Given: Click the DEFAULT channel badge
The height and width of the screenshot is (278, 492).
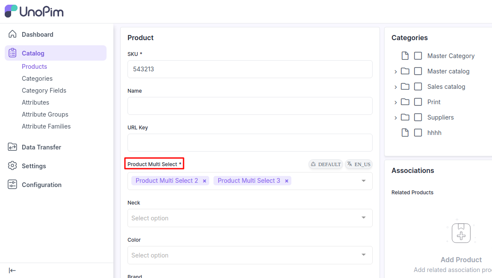Looking at the screenshot, I should click(326, 164).
